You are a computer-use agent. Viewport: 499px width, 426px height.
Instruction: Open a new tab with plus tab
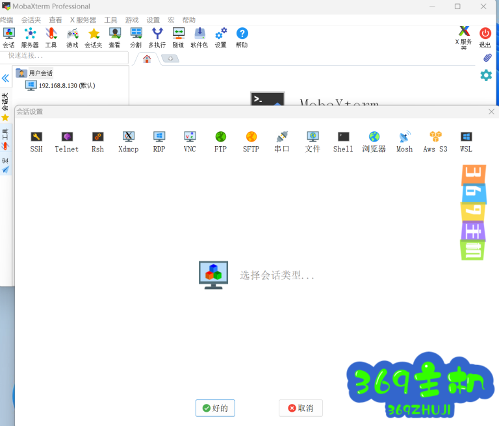tap(170, 58)
